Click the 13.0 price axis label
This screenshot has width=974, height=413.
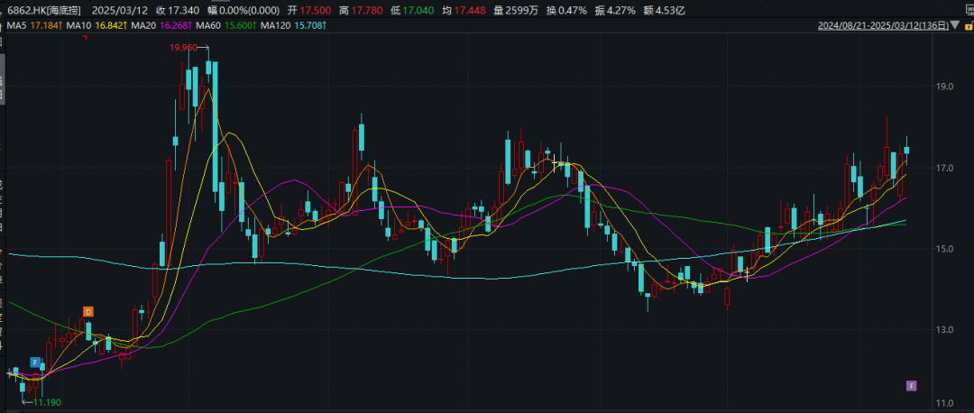[946, 330]
